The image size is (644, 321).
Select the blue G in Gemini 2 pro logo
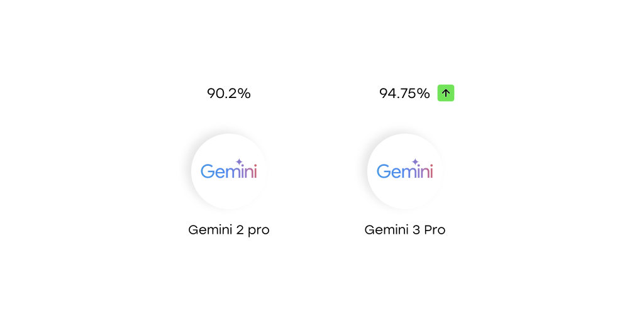[x=208, y=171]
